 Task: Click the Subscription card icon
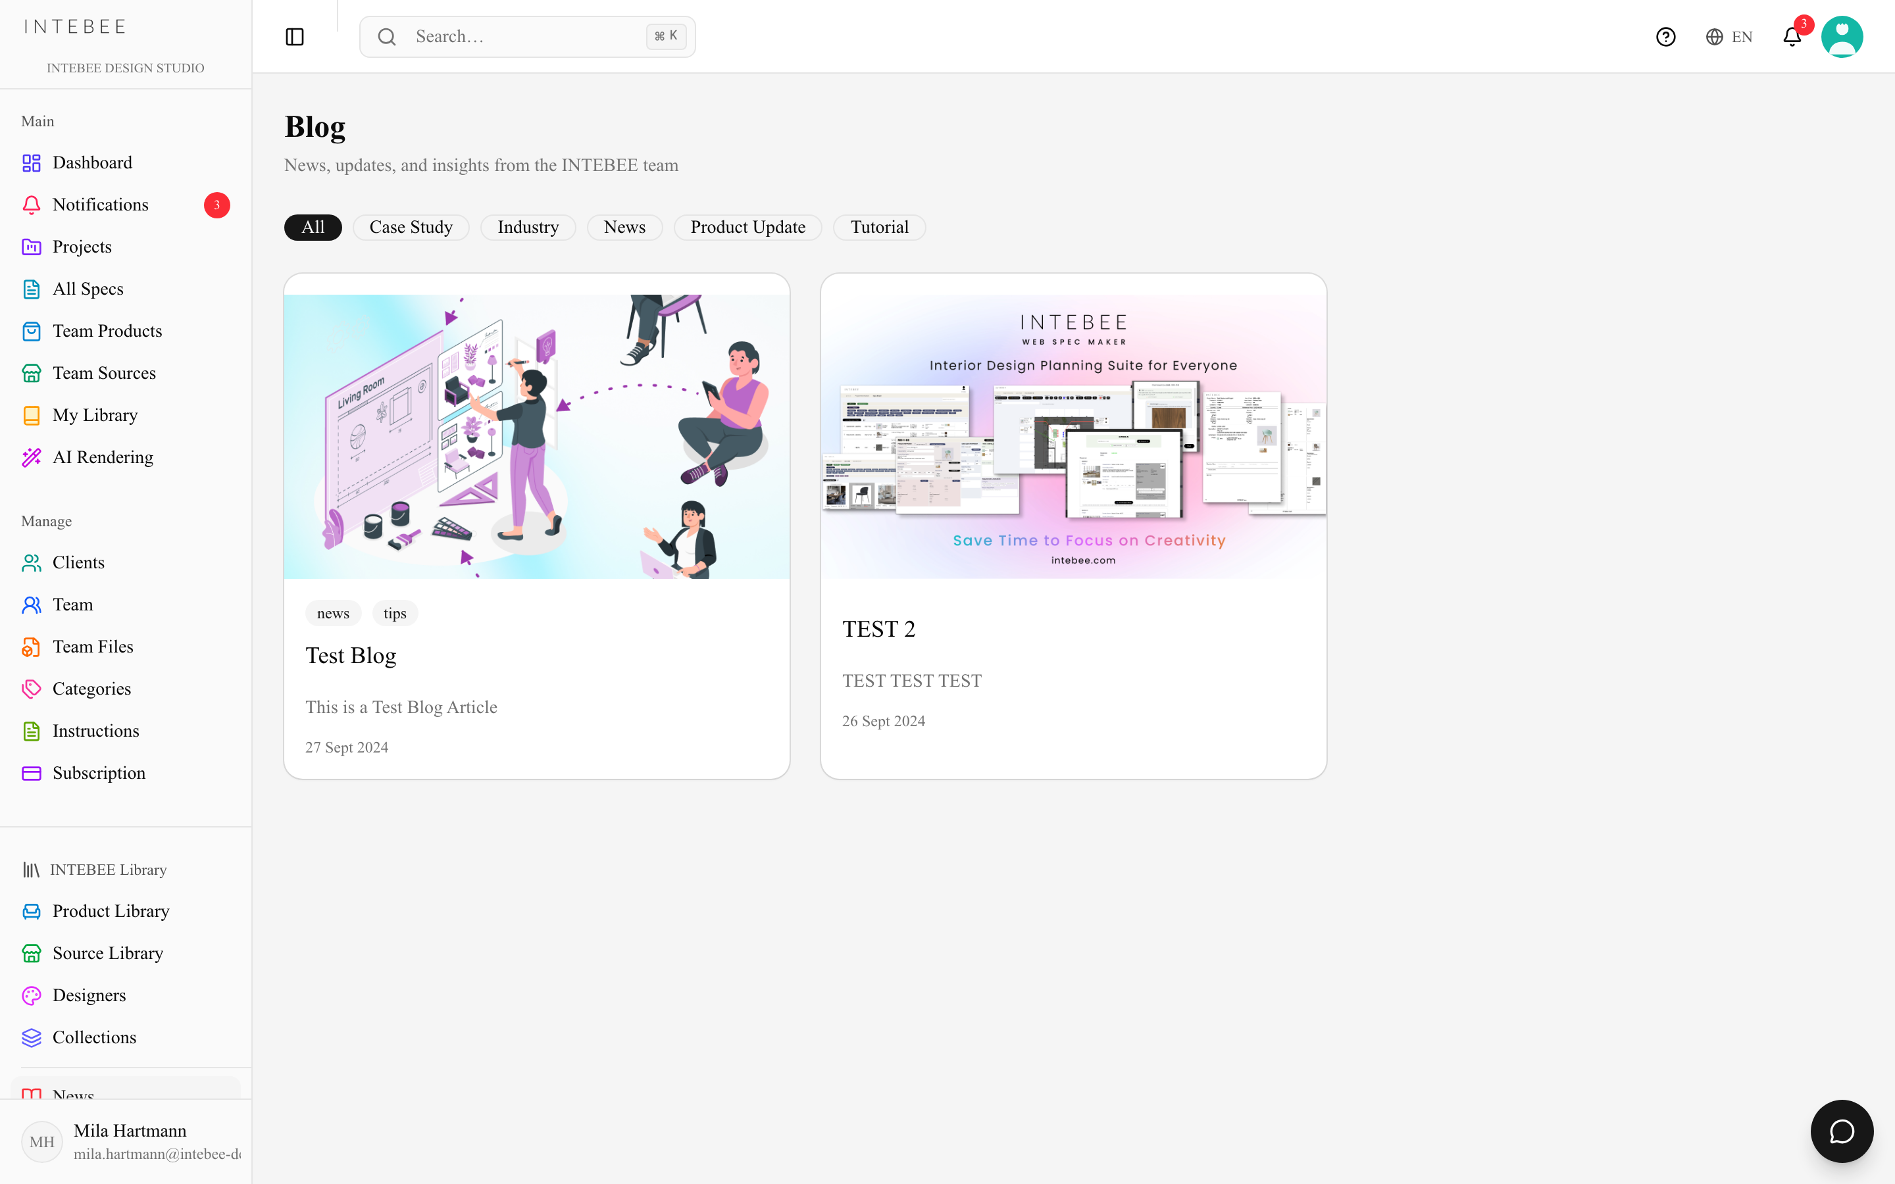(32, 773)
